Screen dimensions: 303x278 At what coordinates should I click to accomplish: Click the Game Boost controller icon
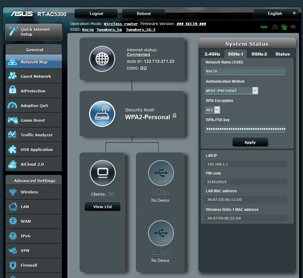pyautogui.click(x=12, y=120)
